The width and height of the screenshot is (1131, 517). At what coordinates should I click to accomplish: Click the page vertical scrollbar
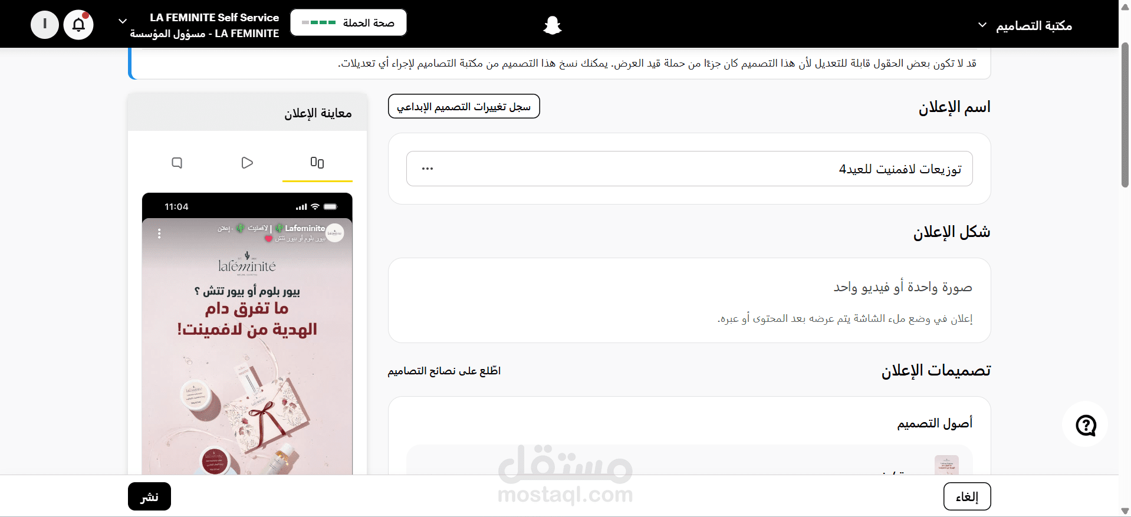pos(1125,115)
